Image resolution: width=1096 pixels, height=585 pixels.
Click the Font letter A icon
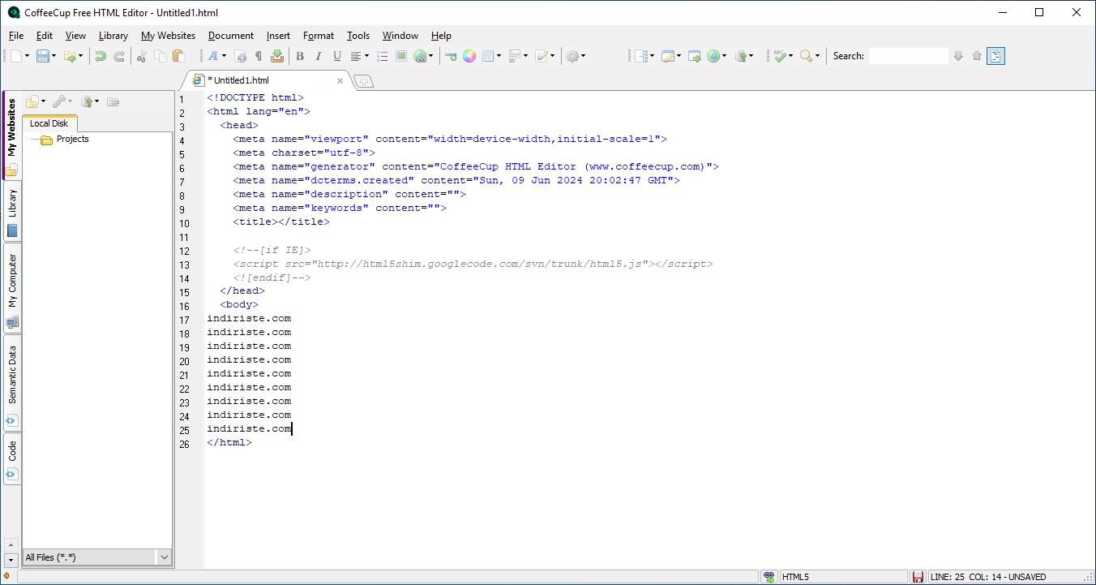pyautogui.click(x=212, y=56)
